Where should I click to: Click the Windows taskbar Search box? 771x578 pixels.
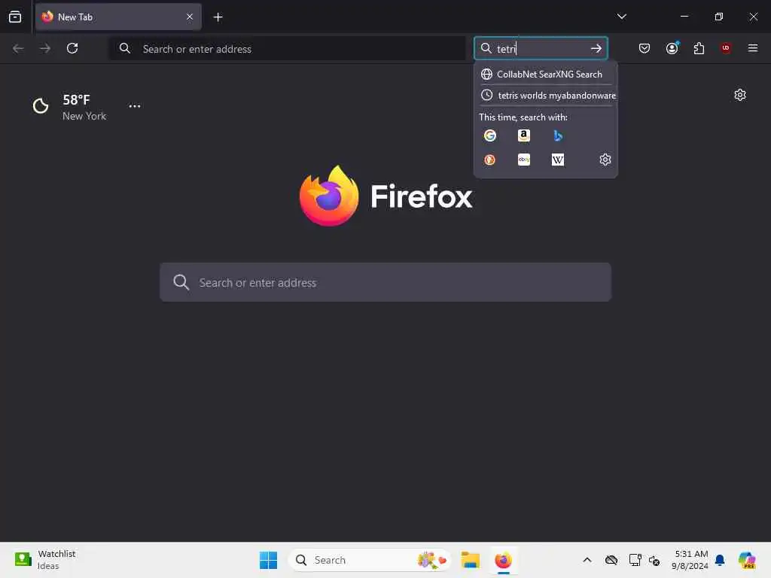tap(370, 560)
